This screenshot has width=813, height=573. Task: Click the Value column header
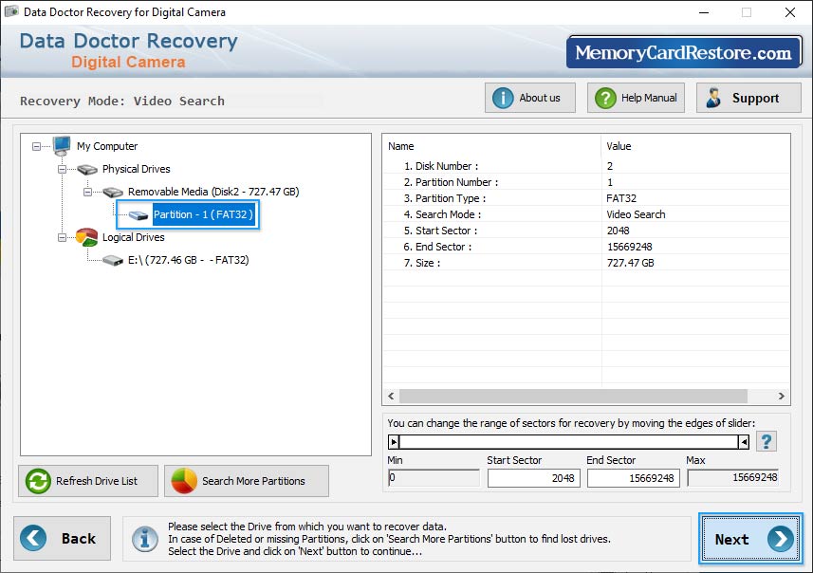tap(695, 146)
